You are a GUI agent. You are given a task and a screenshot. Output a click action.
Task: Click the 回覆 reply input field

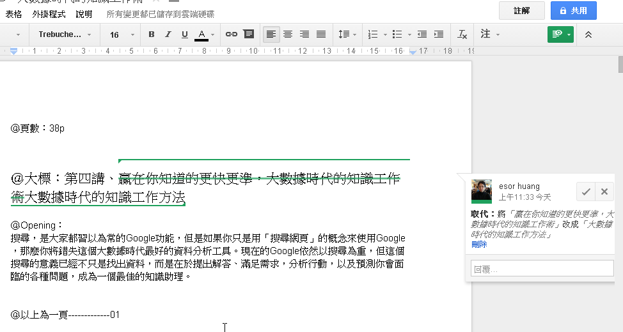click(542, 269)
